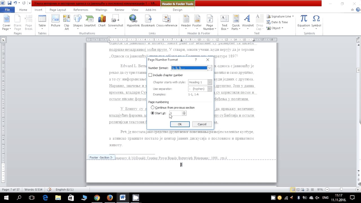The image size is (361, 203).
Task: Open the File tab
Action: click(x=7, y=10)
